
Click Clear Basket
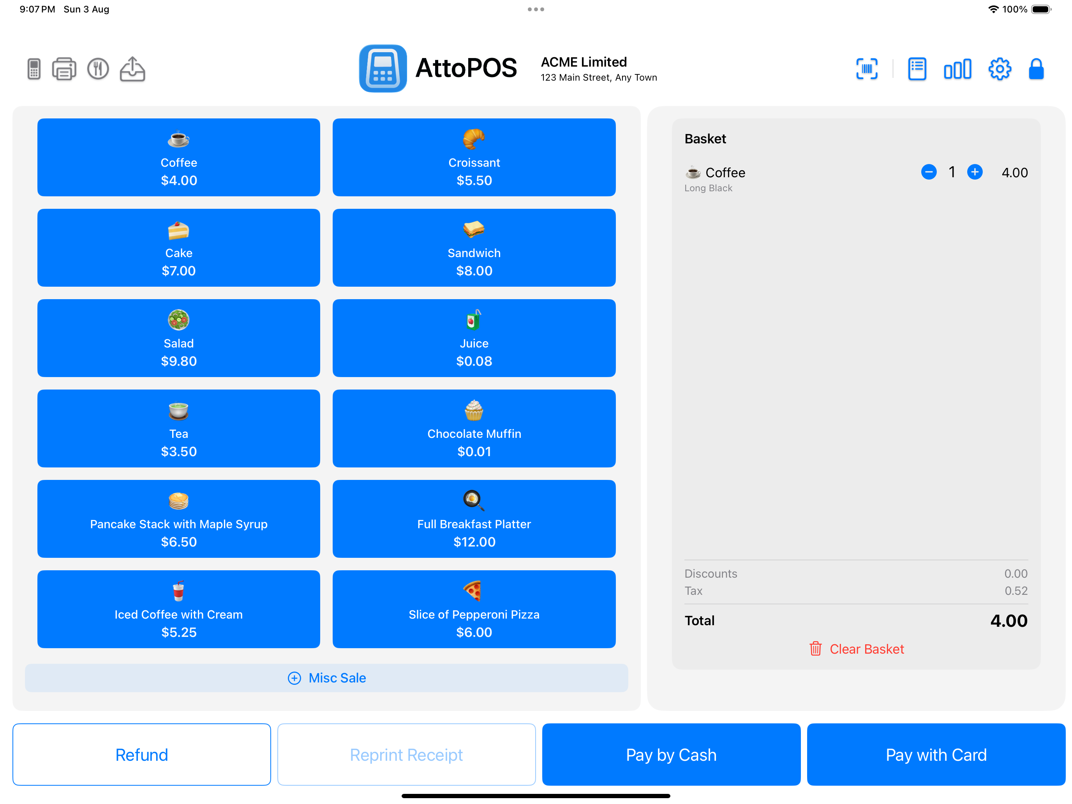(866, 649)
